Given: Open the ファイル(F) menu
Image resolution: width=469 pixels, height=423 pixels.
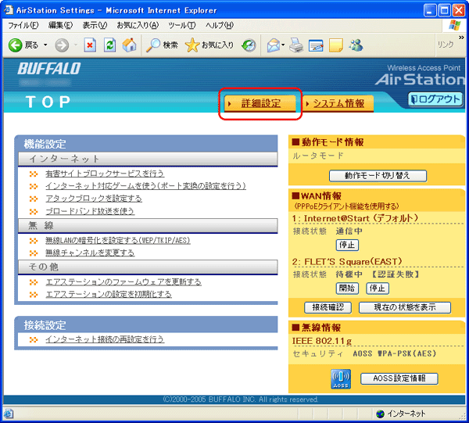Looking at the screenshot, I should point(23,26).
